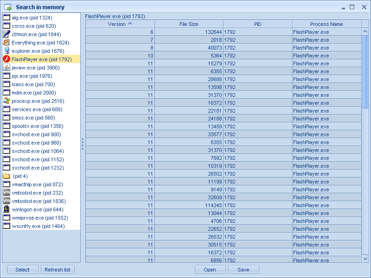Screen dimensions: 371x278
Task: Select the row with file size 7892
Action: click(224, 158)
